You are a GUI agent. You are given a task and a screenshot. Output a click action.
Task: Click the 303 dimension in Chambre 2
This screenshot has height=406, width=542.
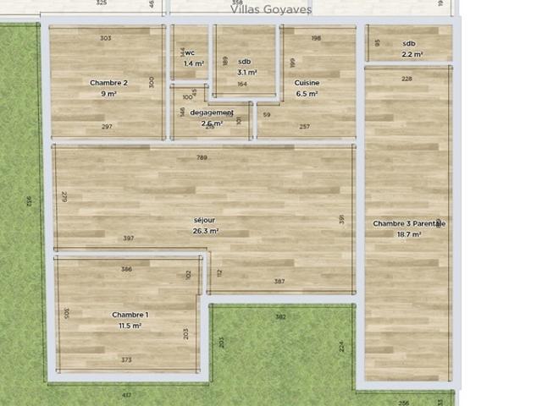tap(105, 38)
